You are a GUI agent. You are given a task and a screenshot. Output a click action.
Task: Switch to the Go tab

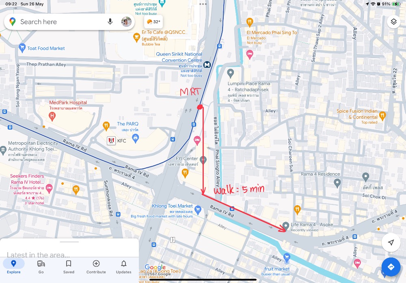pyautogui.click(x=41, y=267)
